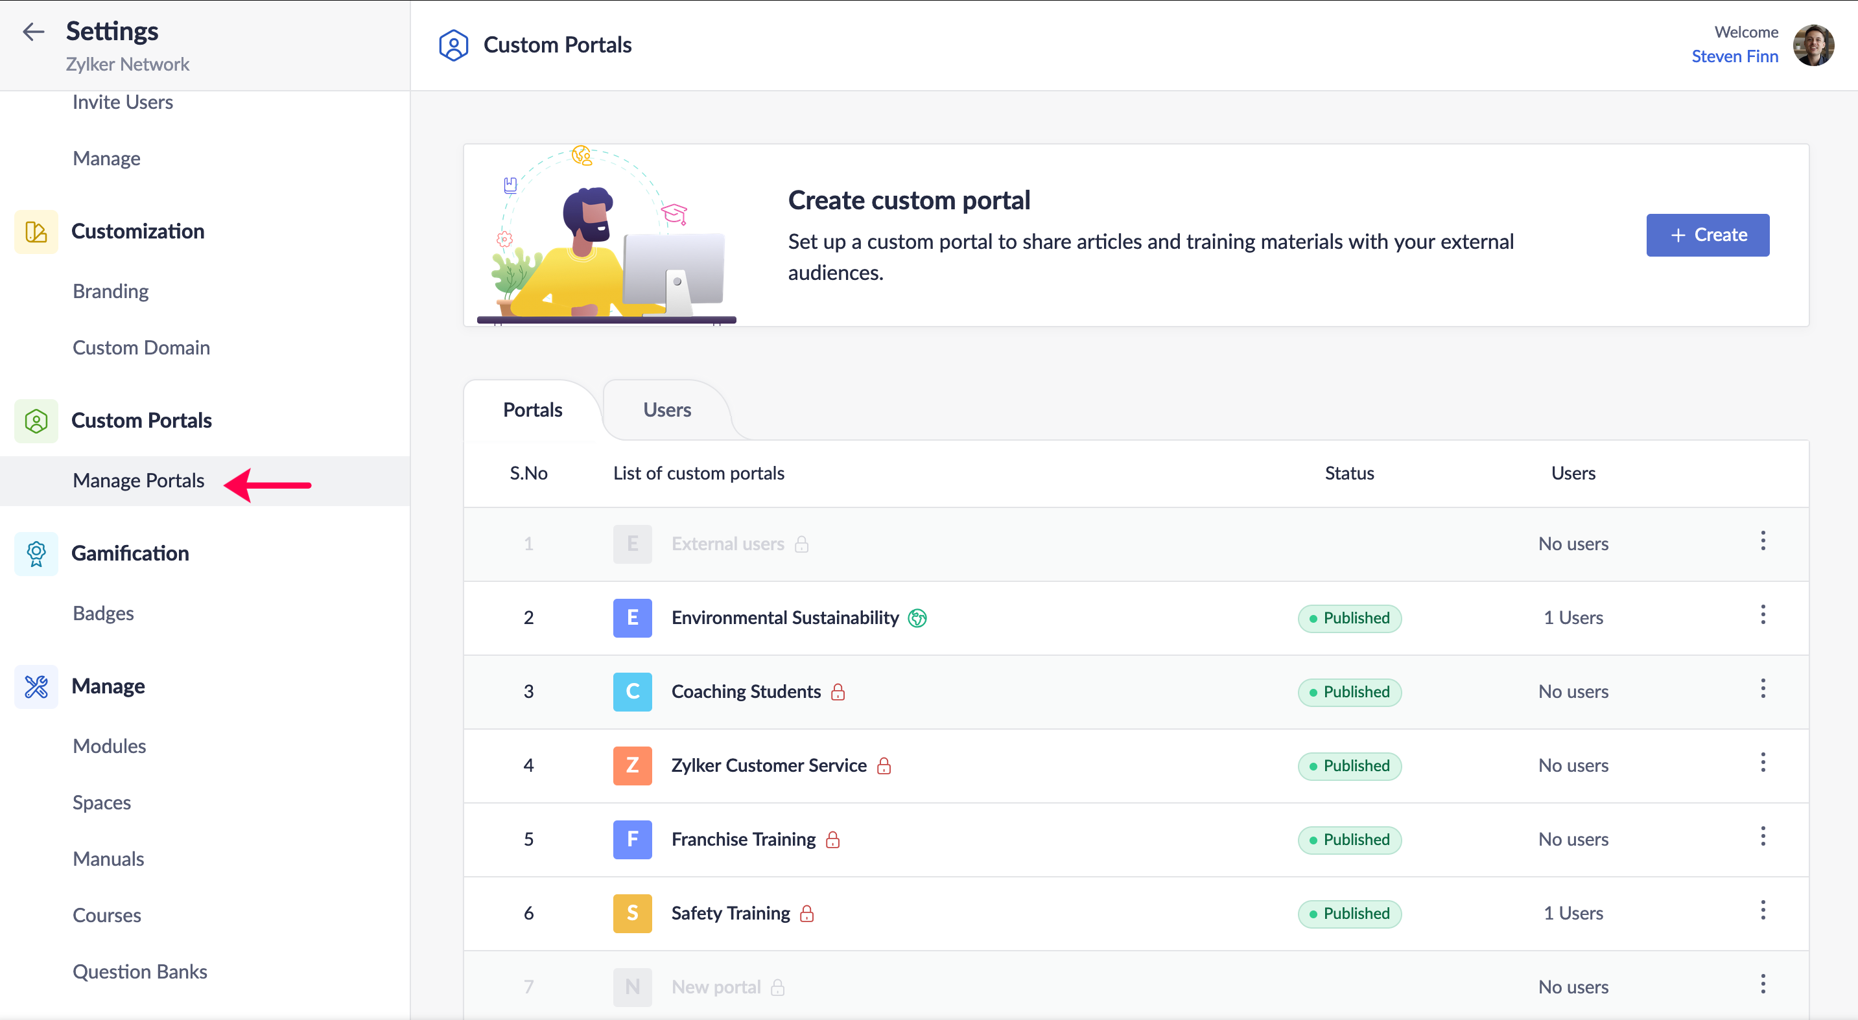
Task: Open Manage under user settings
Action: [x=107, y=159]
